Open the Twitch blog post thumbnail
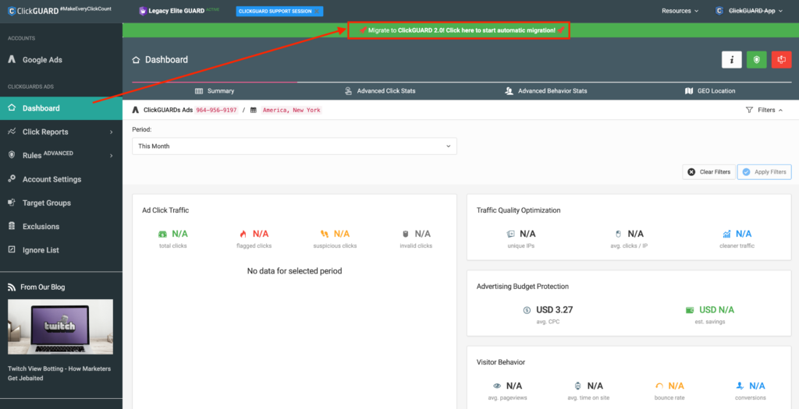 tap(61, 326)
